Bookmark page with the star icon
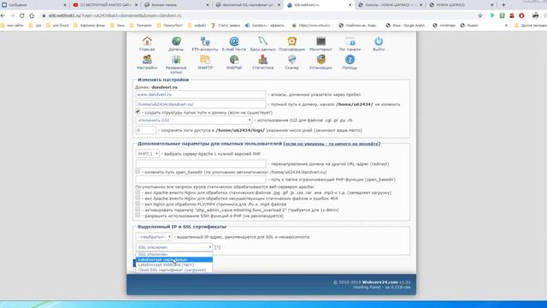547x308 pixels. (x=480, y=15)
